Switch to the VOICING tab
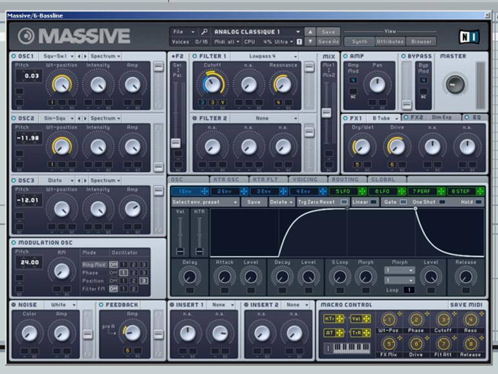The image size is (498, 374). [305, 179]
